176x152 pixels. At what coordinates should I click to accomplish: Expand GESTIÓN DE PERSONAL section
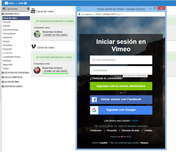coord(3,73)
